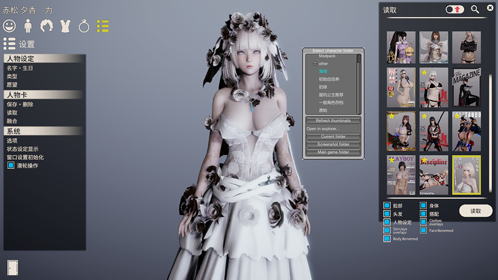Viewport: 498px width, 280px height.
Task: Close the 读取 panel with the X icon
Action: [490, 8]
